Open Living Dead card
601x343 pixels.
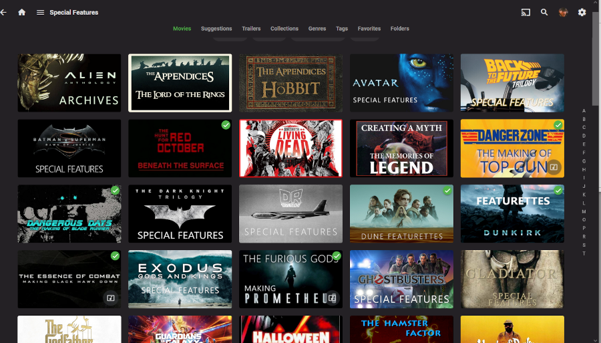click(291, 148)
